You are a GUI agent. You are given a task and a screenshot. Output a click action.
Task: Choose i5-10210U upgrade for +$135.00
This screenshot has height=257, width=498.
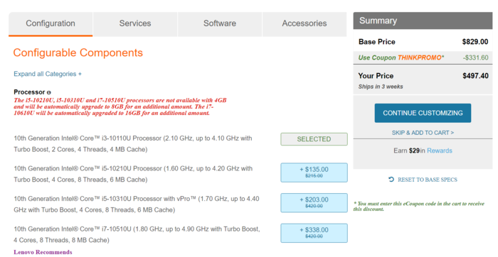(x=314, y=173)
